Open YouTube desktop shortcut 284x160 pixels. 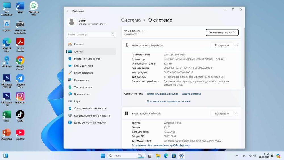20,134
